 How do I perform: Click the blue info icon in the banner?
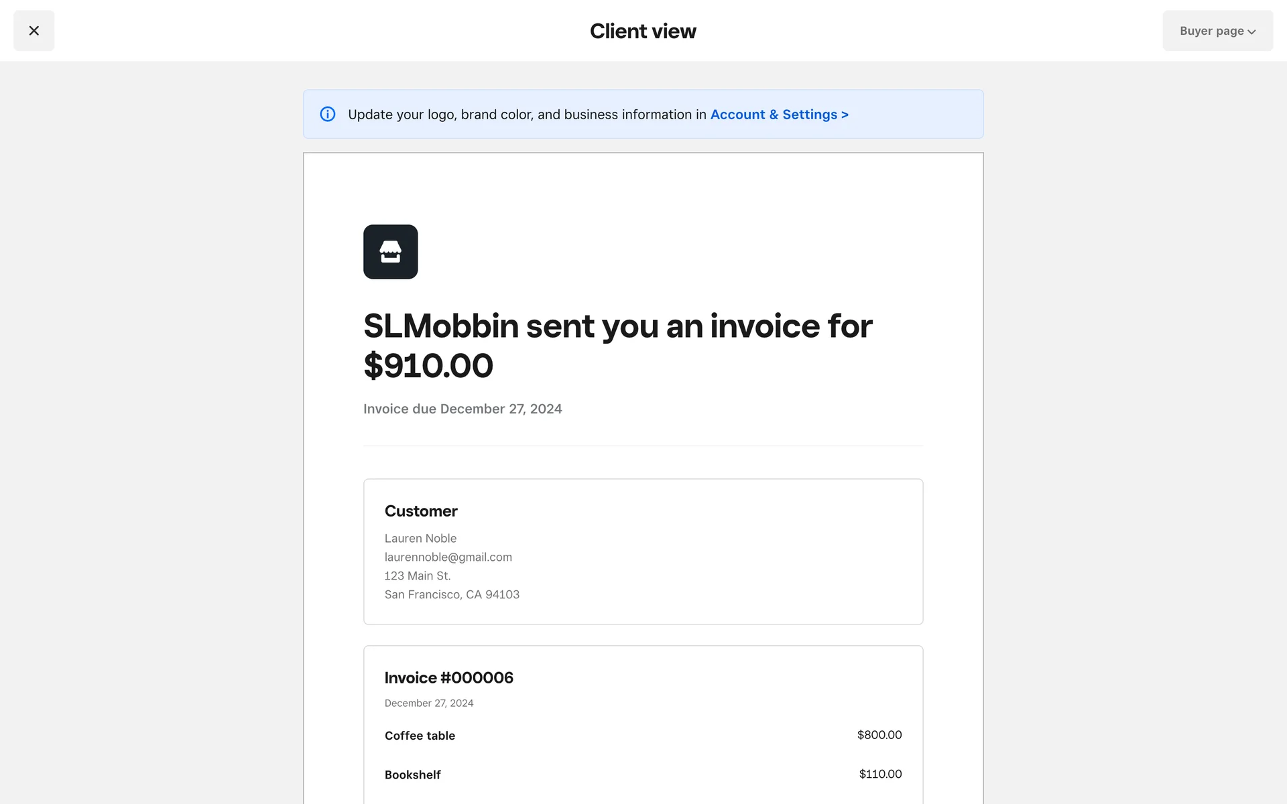click(328, 115)
